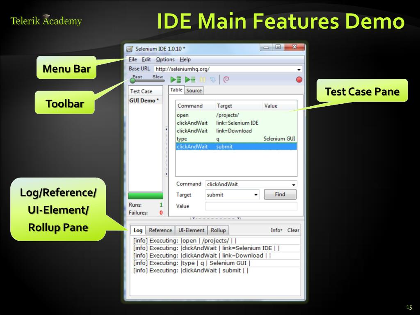Click the Selenium GUI value cell
The width and height of the screenshot is (420, 315).
[x=279, y=139]
